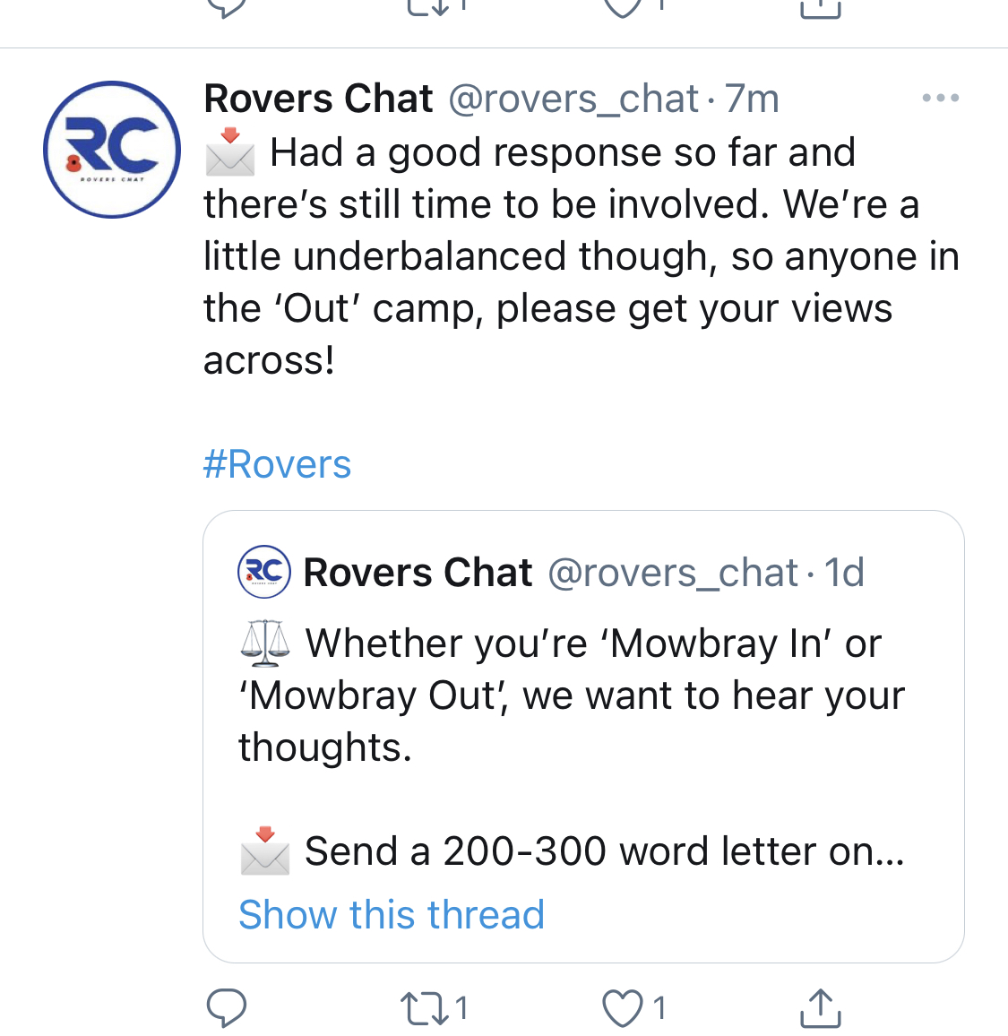This screenshot has height=1036, width=1008.
Task: Open the #Rovers hashtag
Action: [277, 464]
